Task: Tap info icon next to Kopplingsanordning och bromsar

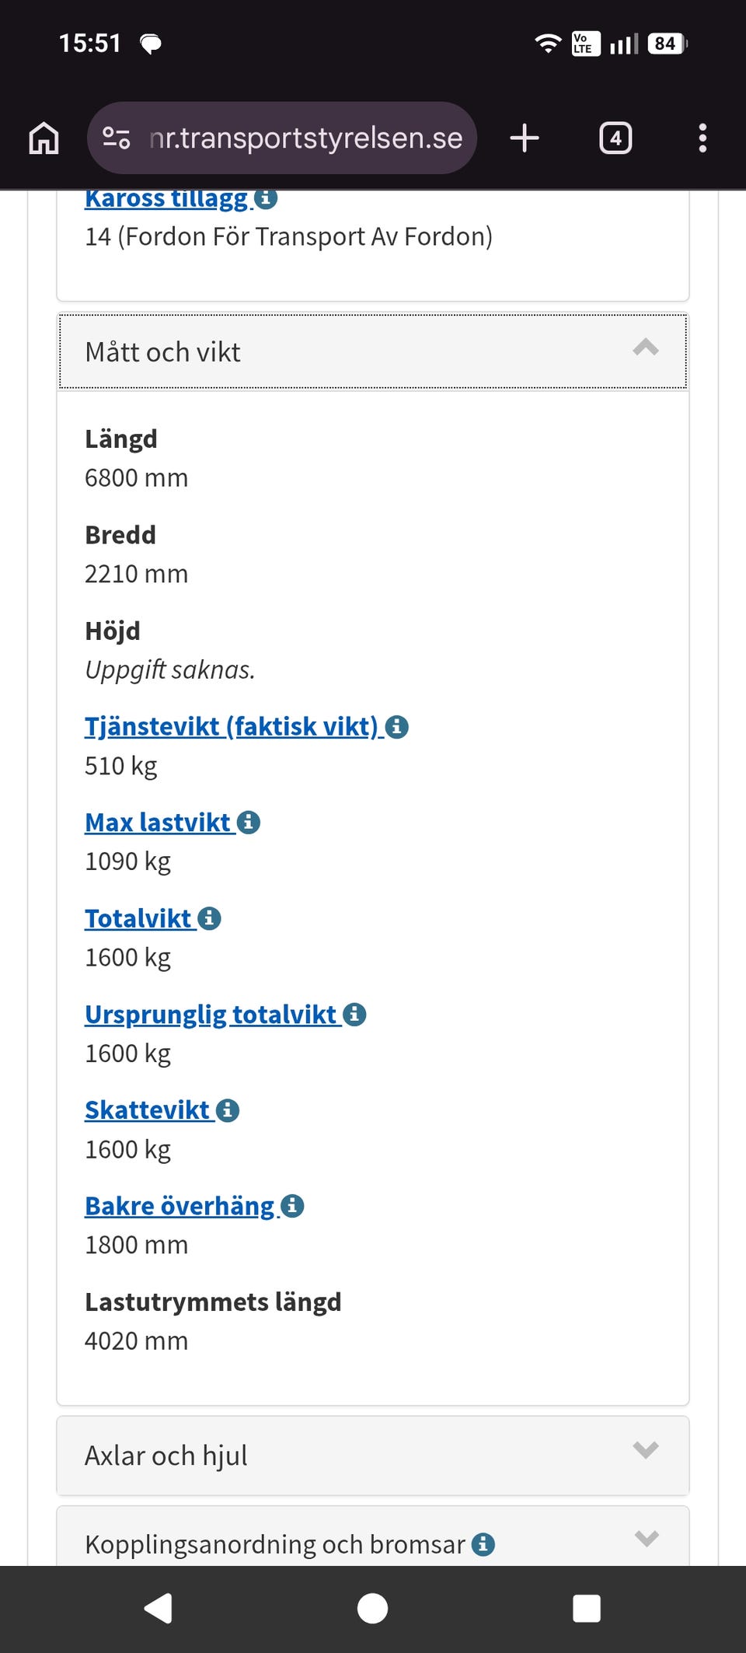Action: click(x=483, y=1544)
